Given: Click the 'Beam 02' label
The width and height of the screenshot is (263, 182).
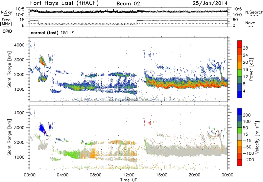Looking at the screenshot, I should (128, 4).
